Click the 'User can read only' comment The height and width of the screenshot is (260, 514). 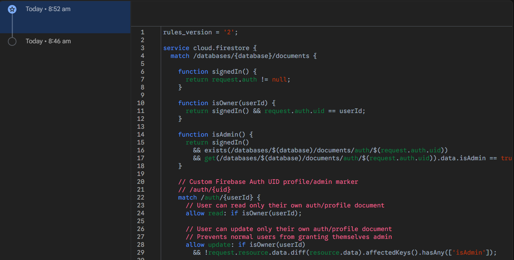(x=285, y=205)
